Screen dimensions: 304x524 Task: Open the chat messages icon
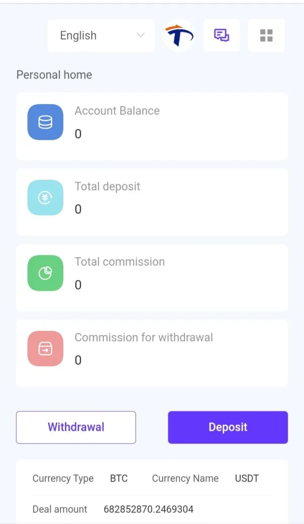point(221,36)
